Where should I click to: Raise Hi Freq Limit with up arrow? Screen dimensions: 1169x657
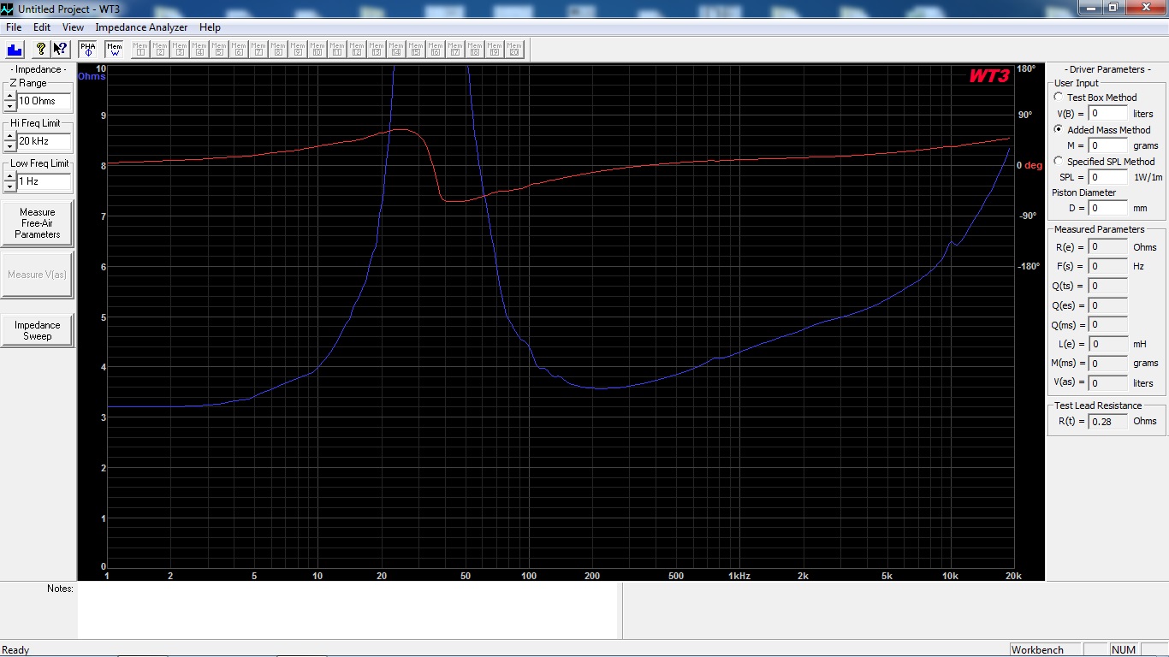pyautogui.click(x=10, y=137)
